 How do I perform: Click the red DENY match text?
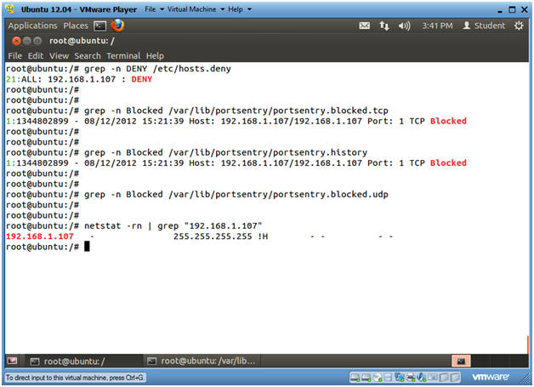[x=142, y=79]
